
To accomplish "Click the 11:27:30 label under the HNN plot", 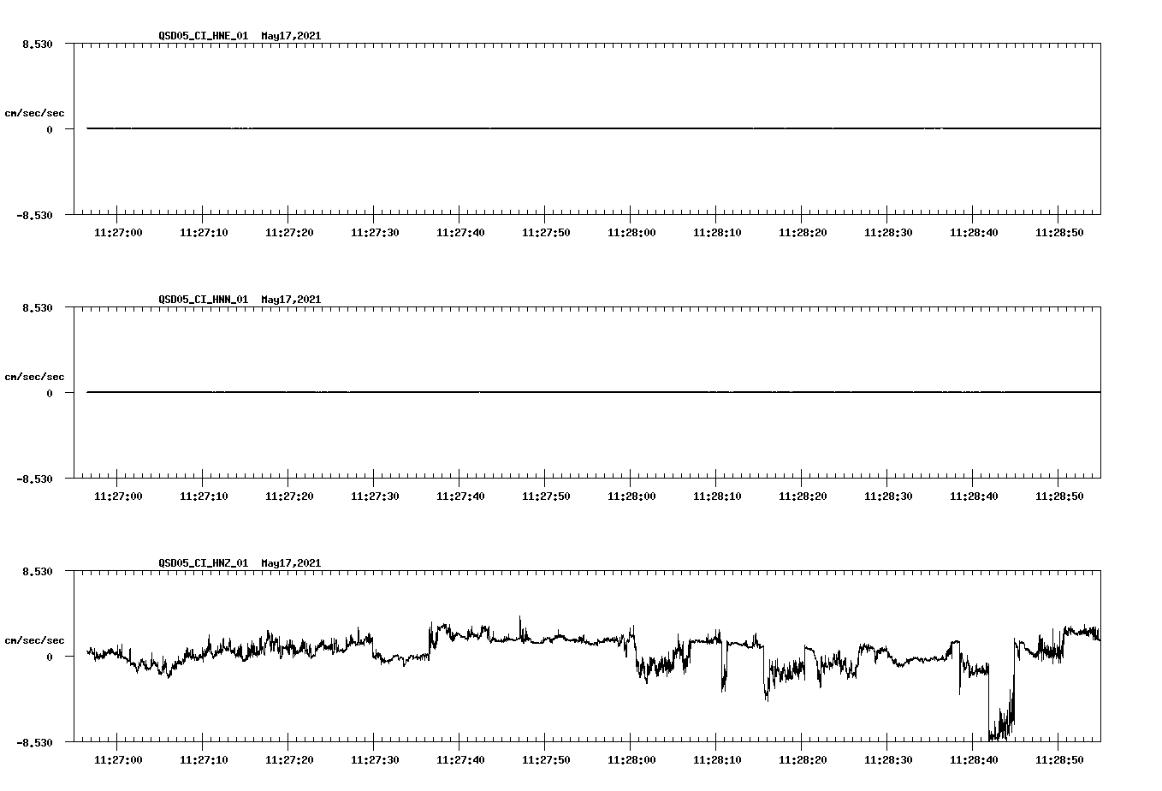I will pyautogui.click(x=374, y=494).
